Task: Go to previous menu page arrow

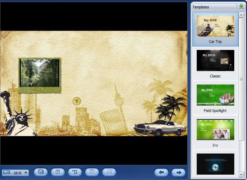Action: click(x=161, y=172)
